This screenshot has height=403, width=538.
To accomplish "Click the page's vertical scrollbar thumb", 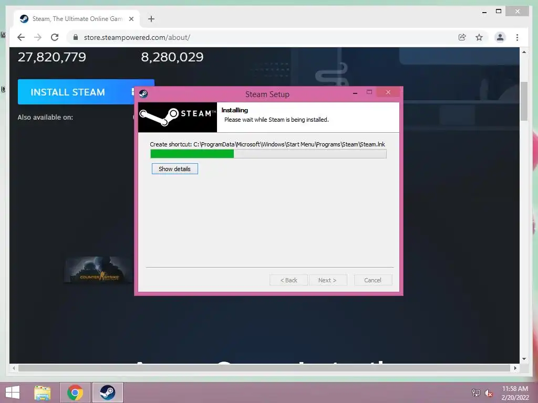I will pyautogui.click(x=524, y=101).
